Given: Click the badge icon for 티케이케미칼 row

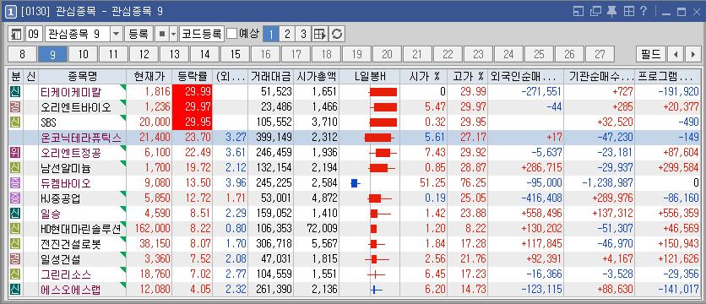Looking at the screenshot, I should tap(16, 92).
